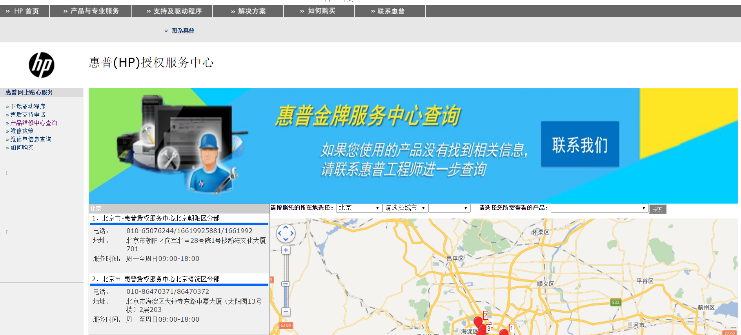Viewport: 741px width, 335px height.
Task: Click the phone number 010-86470371/86470372
Action: click(x=168, y=291)
